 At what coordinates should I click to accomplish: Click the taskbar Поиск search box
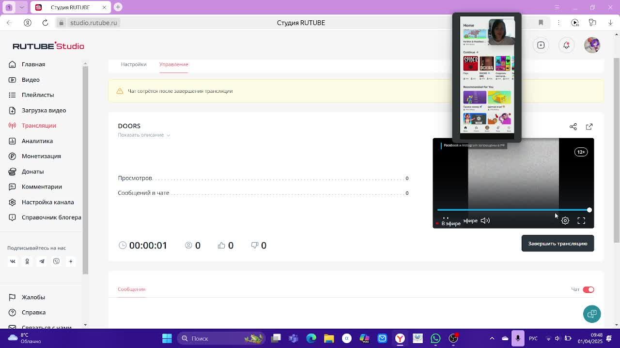222,338
